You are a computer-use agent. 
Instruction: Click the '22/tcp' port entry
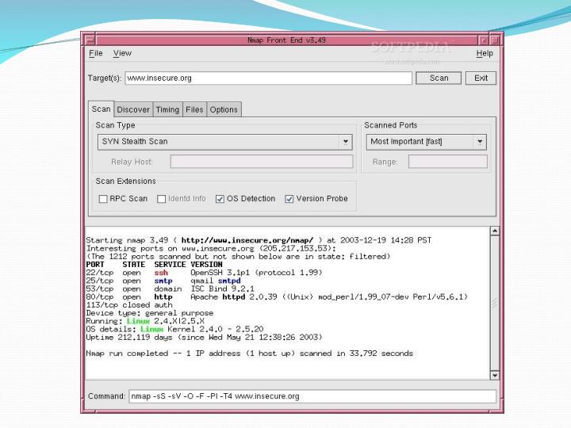click(100, 273)
